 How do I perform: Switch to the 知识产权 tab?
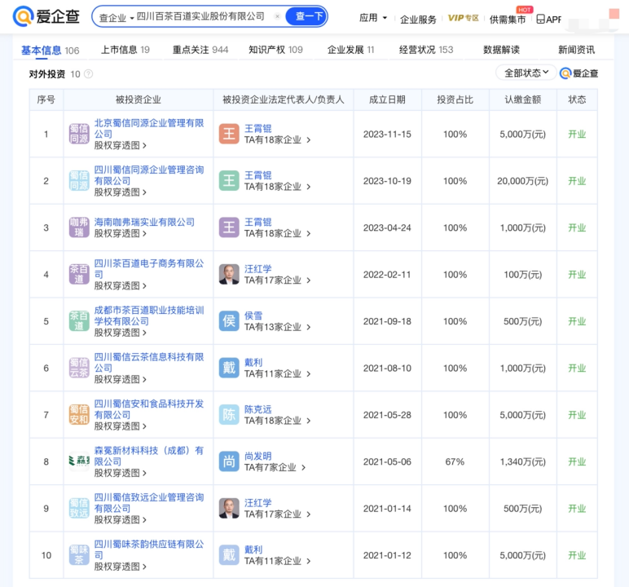point(275,50)
